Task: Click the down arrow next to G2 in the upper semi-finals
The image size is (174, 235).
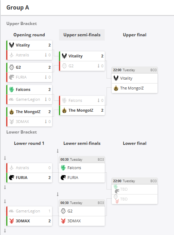Action: coord(98,66)
